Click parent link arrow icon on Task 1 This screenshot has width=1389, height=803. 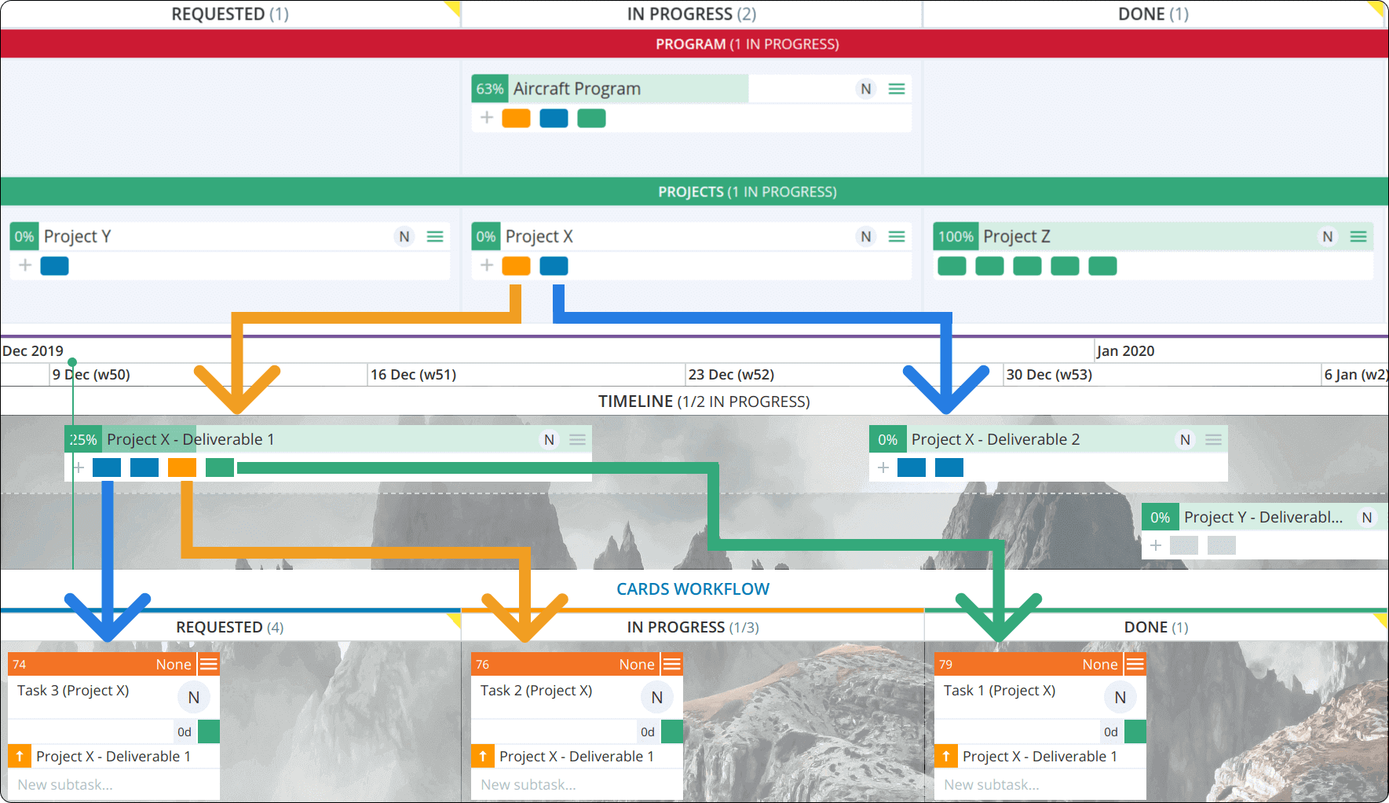pyautogui.click(x=945, y=756)
